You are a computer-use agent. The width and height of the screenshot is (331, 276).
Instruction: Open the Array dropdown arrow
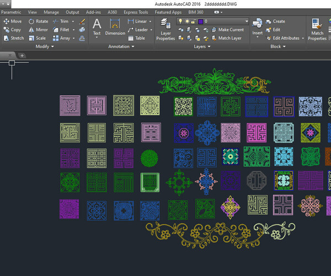click(x=74, y=38)
